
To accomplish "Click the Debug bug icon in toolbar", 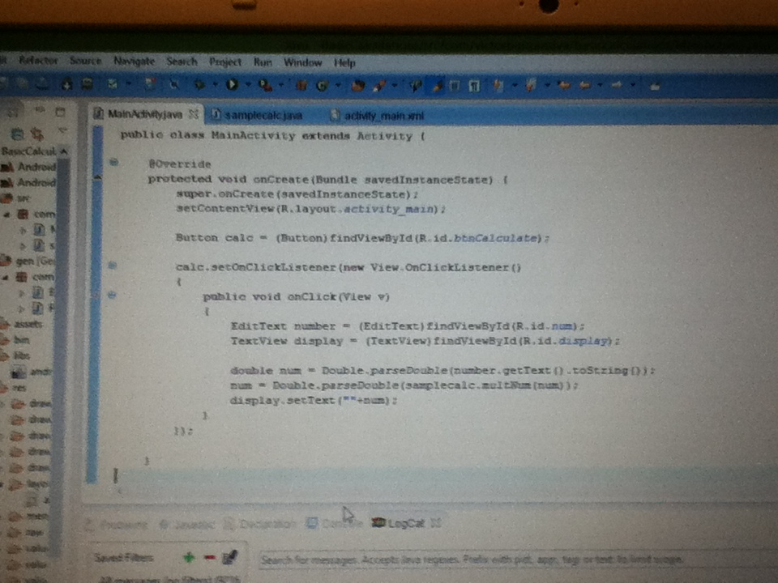I will coord(199,85).
